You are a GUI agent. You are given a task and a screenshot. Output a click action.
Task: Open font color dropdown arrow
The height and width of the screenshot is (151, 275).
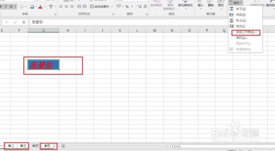tap(44, 7)
